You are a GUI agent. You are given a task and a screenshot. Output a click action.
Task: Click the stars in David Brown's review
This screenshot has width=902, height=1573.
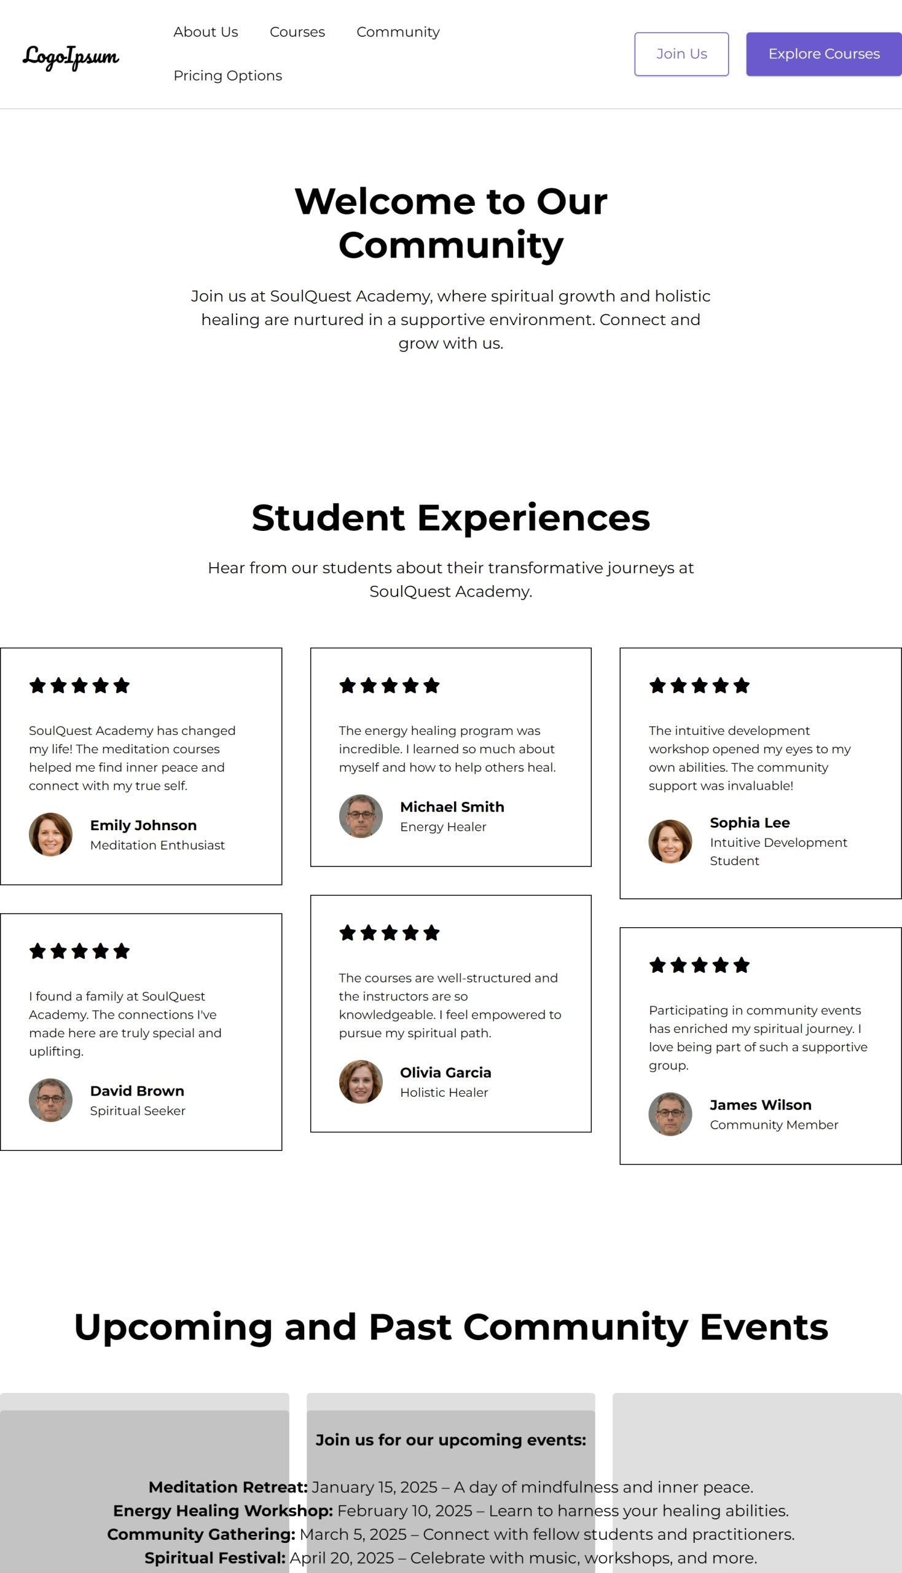click(79, 951)
